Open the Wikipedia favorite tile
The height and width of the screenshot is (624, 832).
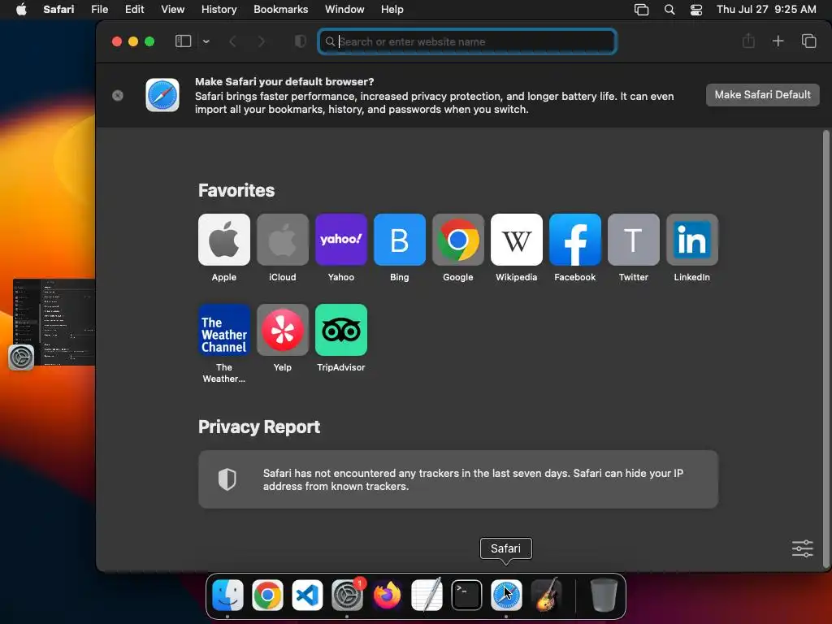[x=516, y=240]
